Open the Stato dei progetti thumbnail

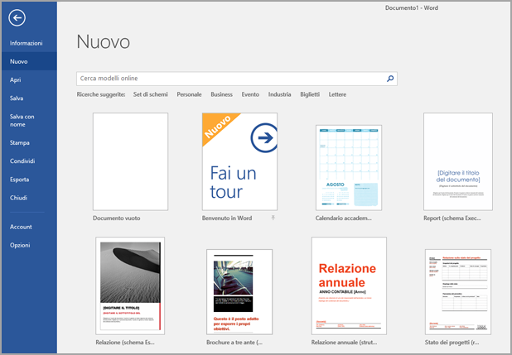[458, 292]
